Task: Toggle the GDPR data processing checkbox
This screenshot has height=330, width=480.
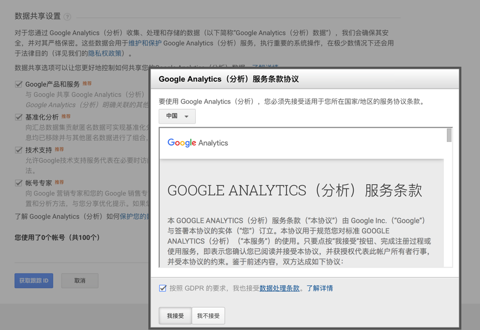Action: click(x=163, y=288)
